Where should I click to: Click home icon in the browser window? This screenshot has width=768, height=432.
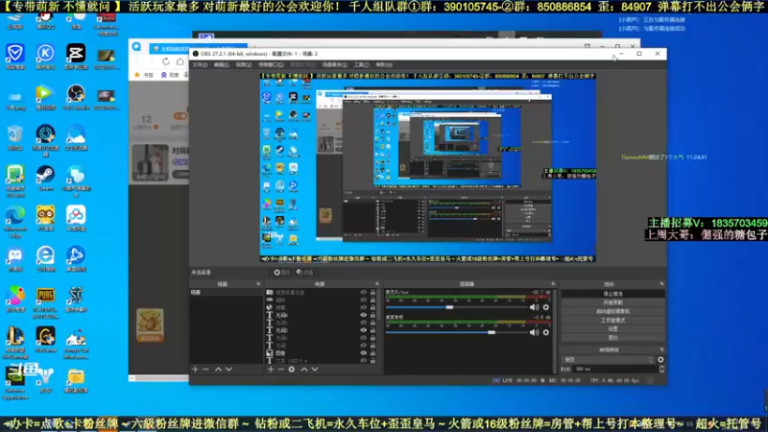coord(180,61)
